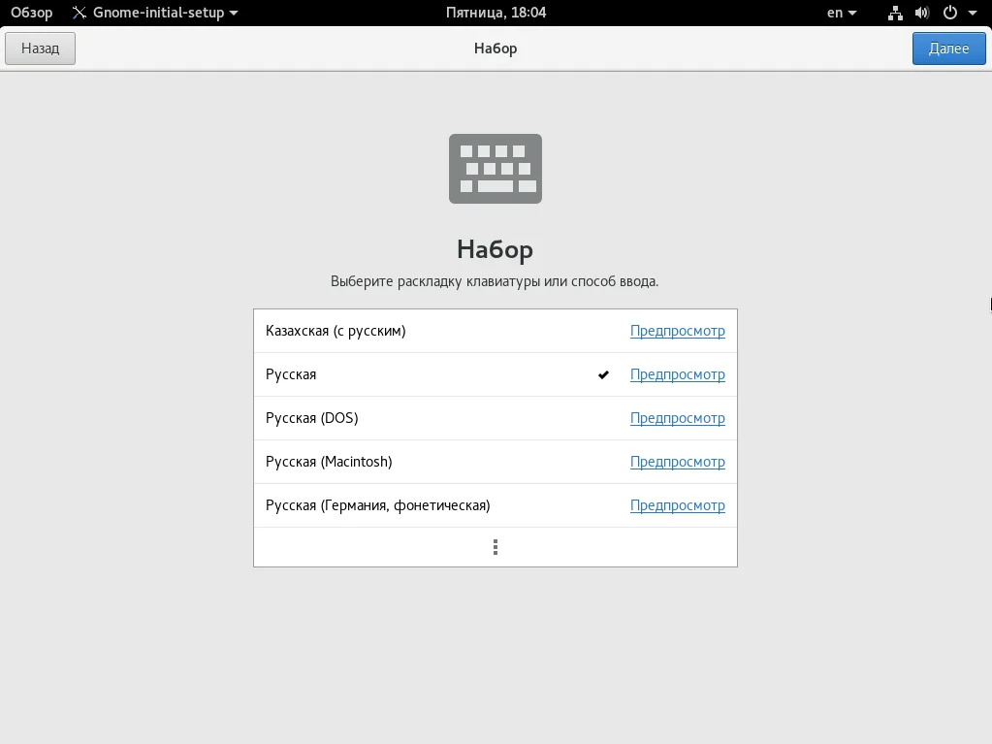The height and width of the screenshot is (744, 992).
Task: Open Предпросмотр for the Русская layout
Action: pyautogui.click(x=677, y=374)
